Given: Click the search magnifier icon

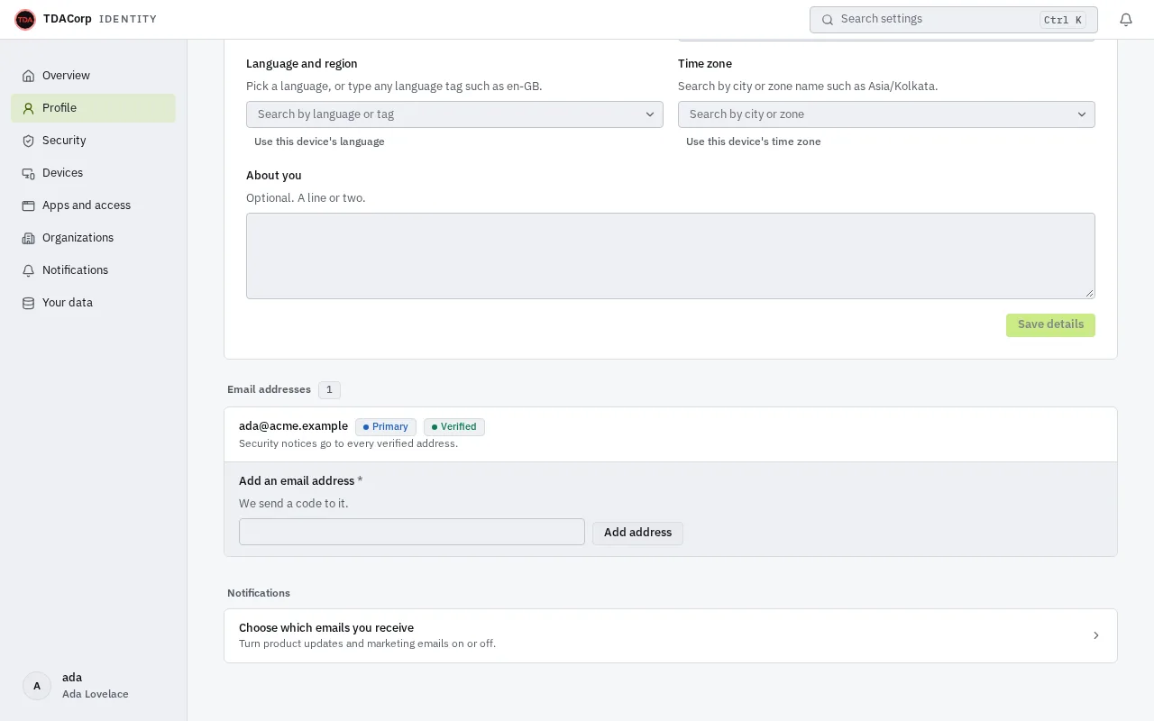Looking at the screenshot, I should [x=828, y=20].
